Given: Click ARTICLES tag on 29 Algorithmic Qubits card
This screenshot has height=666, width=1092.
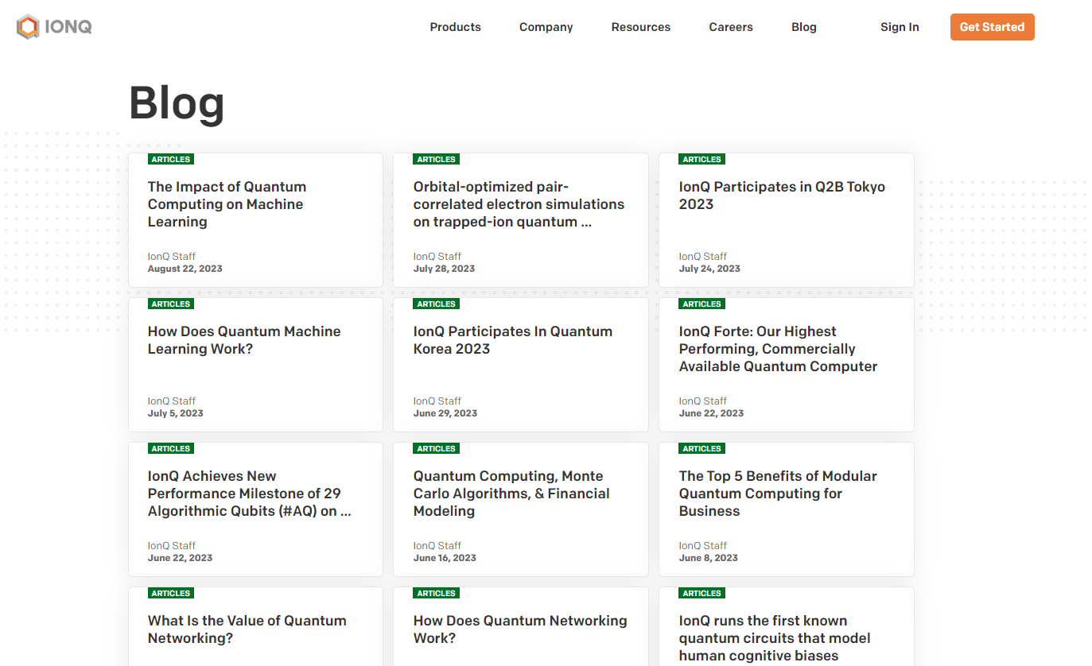Looking at the screenshot, I should tap(171, 448).
